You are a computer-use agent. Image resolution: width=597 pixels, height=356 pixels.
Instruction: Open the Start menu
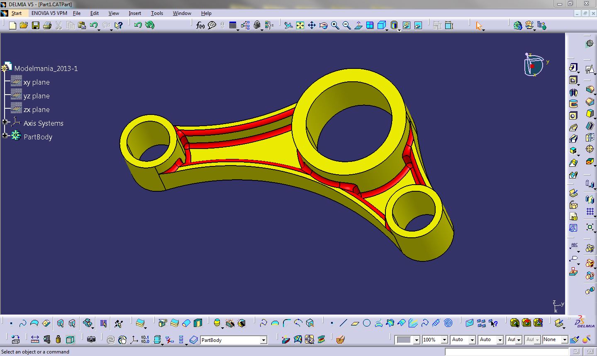(16, 13)
